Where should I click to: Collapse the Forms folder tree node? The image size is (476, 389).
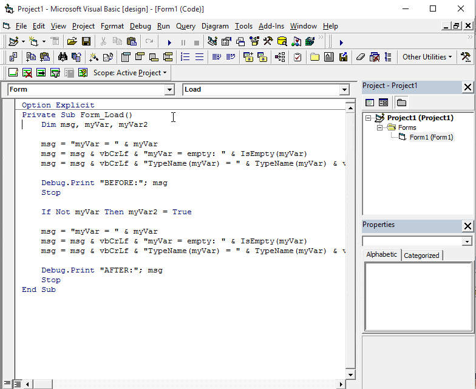tap(379, 127)
